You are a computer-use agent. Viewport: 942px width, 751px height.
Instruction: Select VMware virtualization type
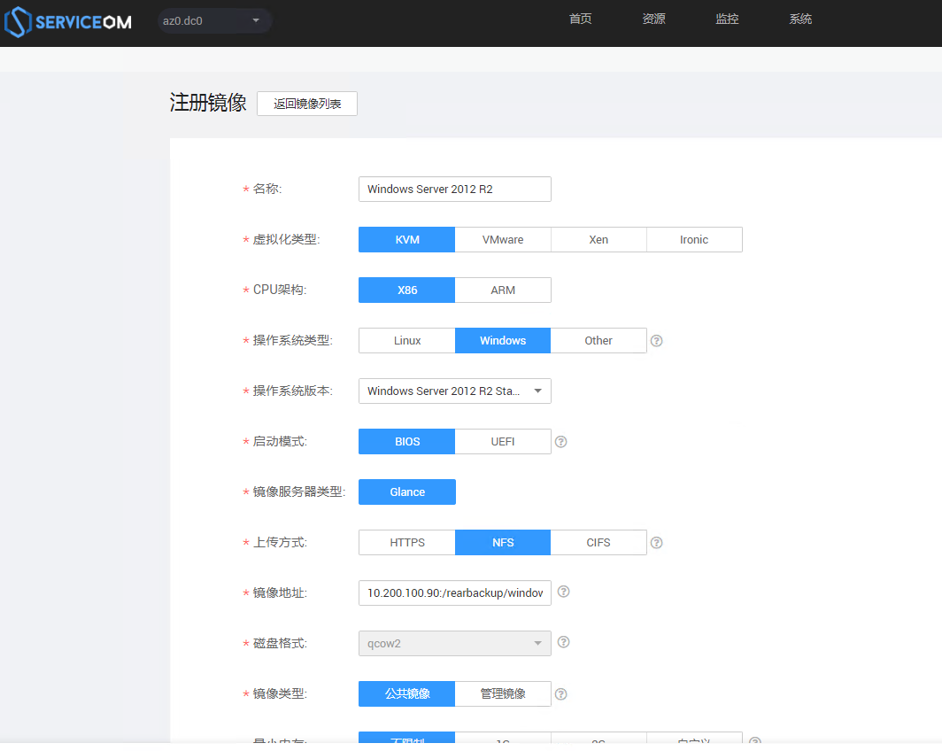503,240
